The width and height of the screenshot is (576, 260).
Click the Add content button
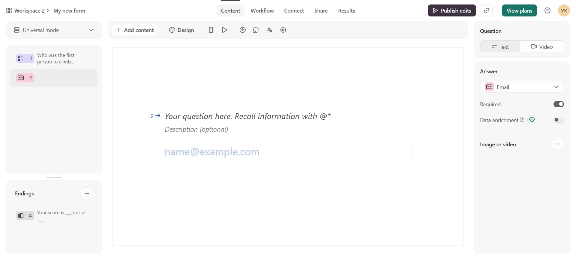click(135, 30)
